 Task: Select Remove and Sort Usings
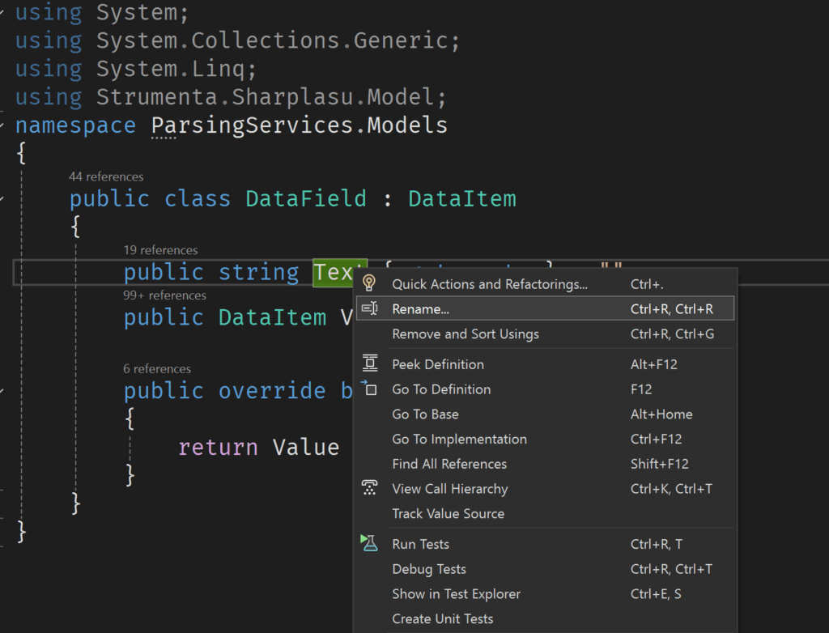pyautogui.click(x=465, y=333)
